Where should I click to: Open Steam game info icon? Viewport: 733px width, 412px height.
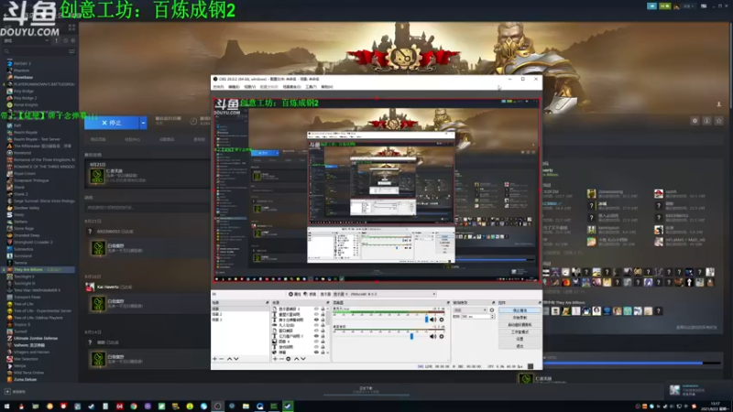tap(706, 121)
